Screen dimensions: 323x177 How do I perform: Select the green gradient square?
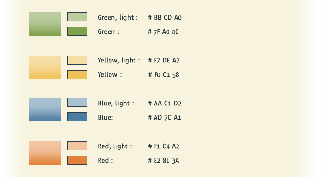coord(45,24)
